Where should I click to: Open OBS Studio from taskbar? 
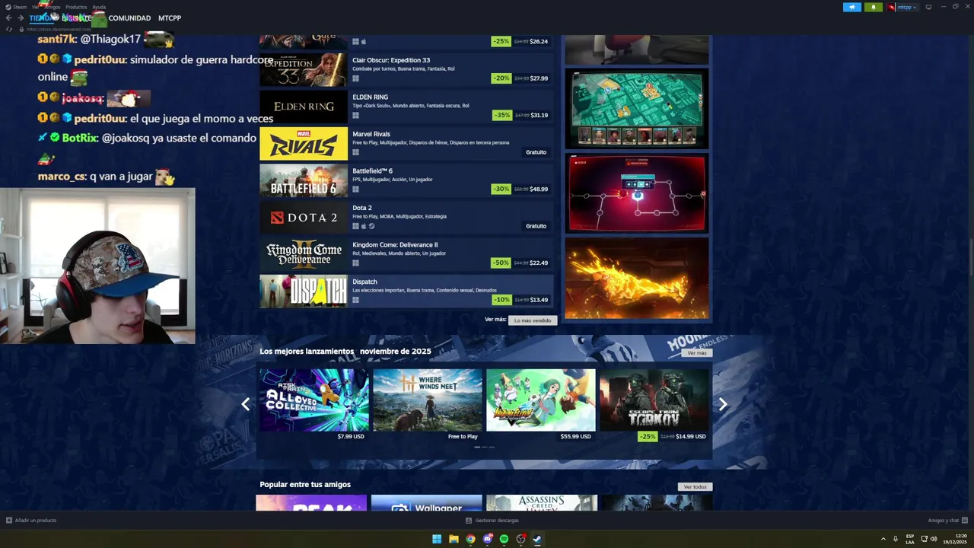coord(520,539)
